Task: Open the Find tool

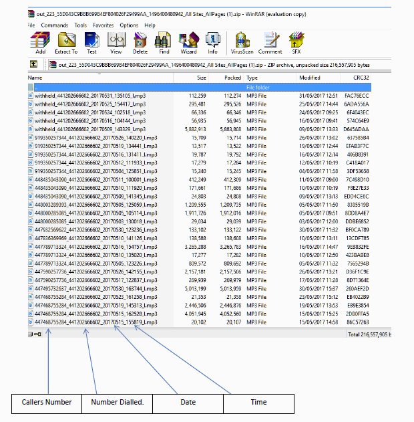Action: (x=164, y=43)
